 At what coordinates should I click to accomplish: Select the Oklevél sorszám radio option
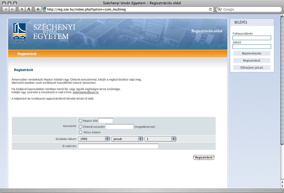pyautogui.click(x=80, y=127)
